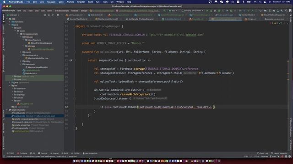
Task: Click select opened file target icon
Action: 45,15
